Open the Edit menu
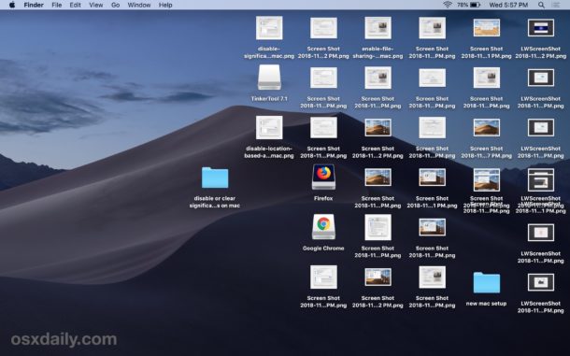Image resolution: width=570 pixels, height=356 pixels. pos(76,5)
